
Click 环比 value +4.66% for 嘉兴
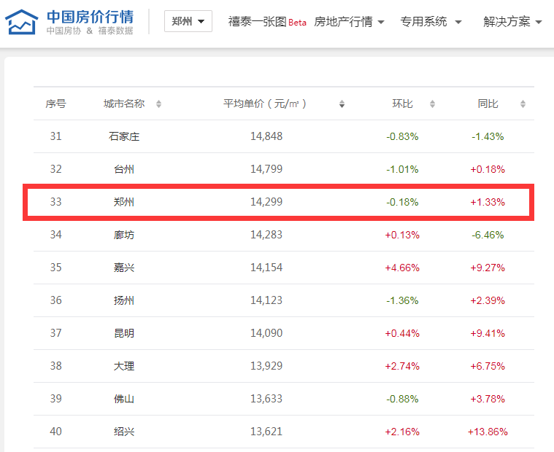pyautogui.click(x=402, y=268)
